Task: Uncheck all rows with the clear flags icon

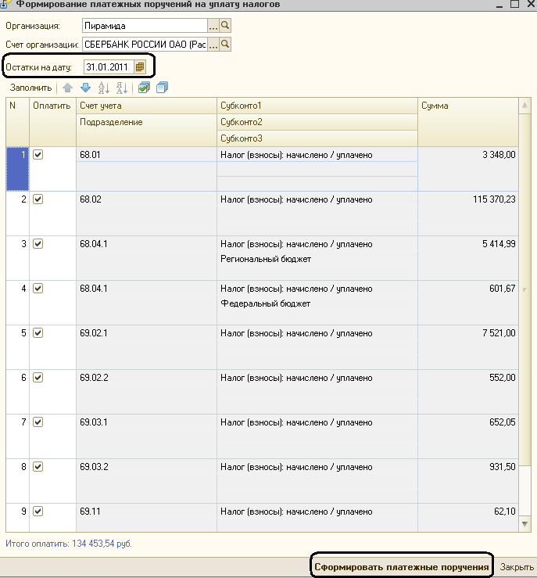Action: pyautogui.click(x=162, y=88)
